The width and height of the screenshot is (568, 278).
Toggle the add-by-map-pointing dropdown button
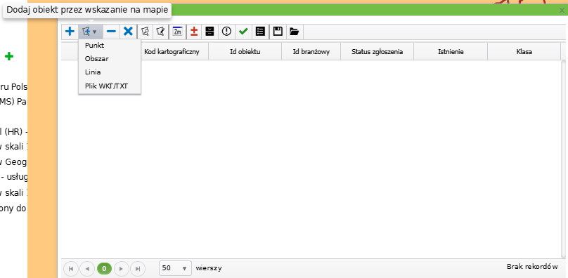tap(90, 32)
